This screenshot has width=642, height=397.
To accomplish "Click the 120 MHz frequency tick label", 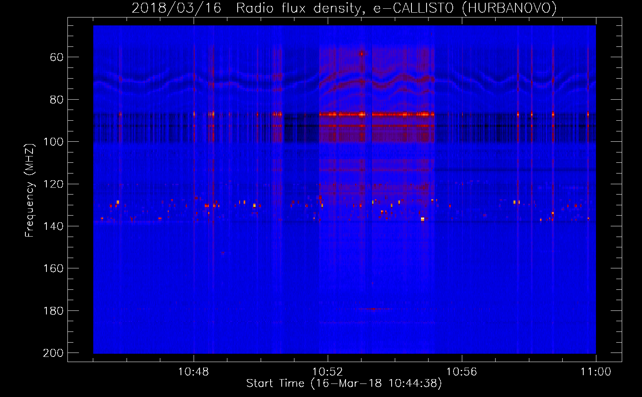I will click(x=54, y=184).
